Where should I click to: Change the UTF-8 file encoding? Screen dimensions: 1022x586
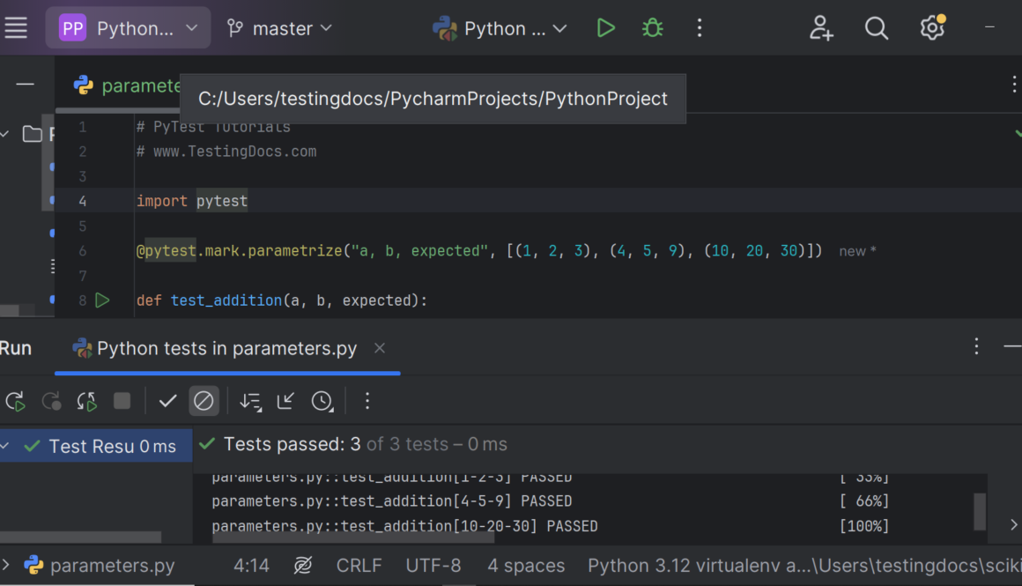[433, 566]
